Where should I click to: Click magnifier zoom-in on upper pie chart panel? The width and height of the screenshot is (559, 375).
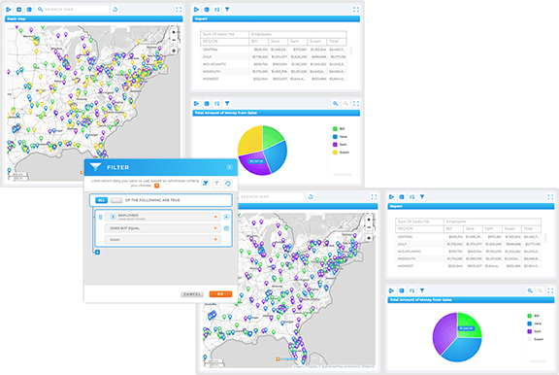pyautogui.click(x=335, y=104)
